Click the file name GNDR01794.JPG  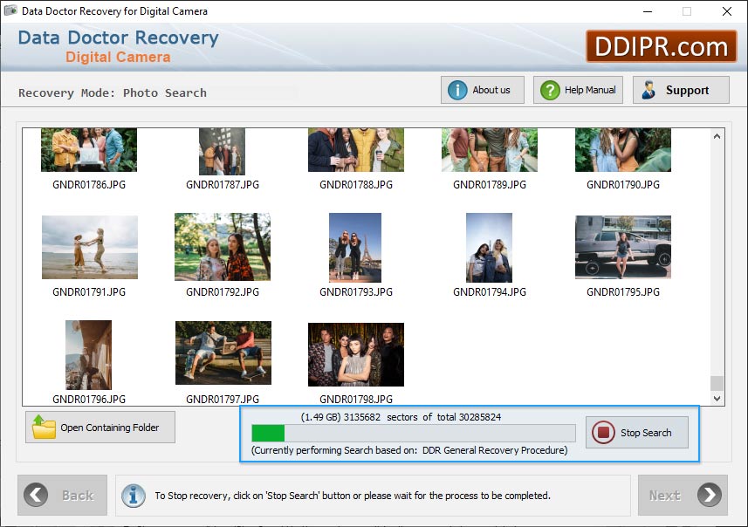coord(490,292)
